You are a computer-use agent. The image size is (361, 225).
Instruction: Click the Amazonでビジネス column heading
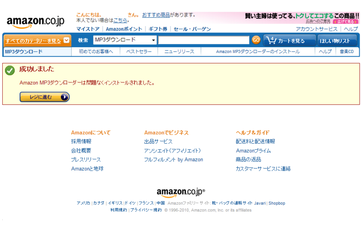(167, 132)
